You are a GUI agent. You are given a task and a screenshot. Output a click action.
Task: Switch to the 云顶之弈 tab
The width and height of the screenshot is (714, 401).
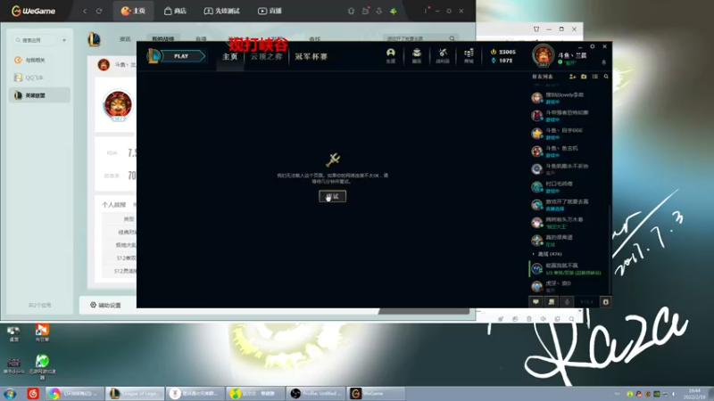266,56
